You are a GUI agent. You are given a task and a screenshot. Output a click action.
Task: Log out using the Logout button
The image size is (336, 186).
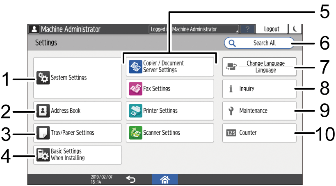point(272,29)
